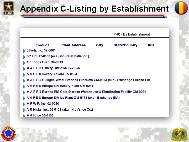This screenshot has height=142, width=189.
Task: Expand AAFES Europe EIA Ice Plant arrow
Action: point(24,98)
